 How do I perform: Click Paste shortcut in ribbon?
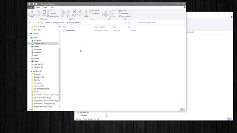coord(53,16)
